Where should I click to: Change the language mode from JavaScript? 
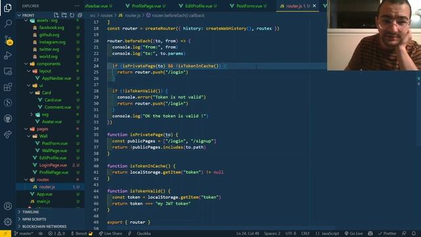click(328, 234)
